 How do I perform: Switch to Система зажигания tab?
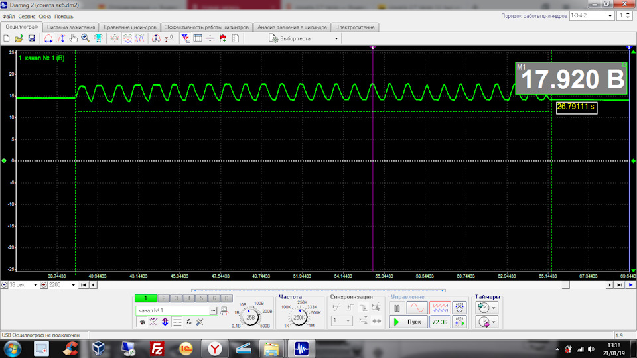(72, 27)
